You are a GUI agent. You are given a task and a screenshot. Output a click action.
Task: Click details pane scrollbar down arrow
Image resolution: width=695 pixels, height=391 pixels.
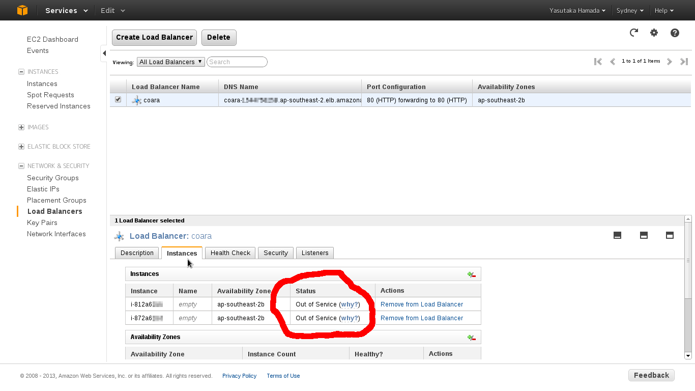(688, 355)
